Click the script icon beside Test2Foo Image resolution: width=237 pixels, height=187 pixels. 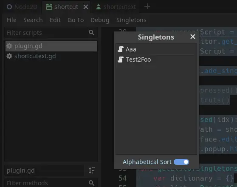(121, 59)
